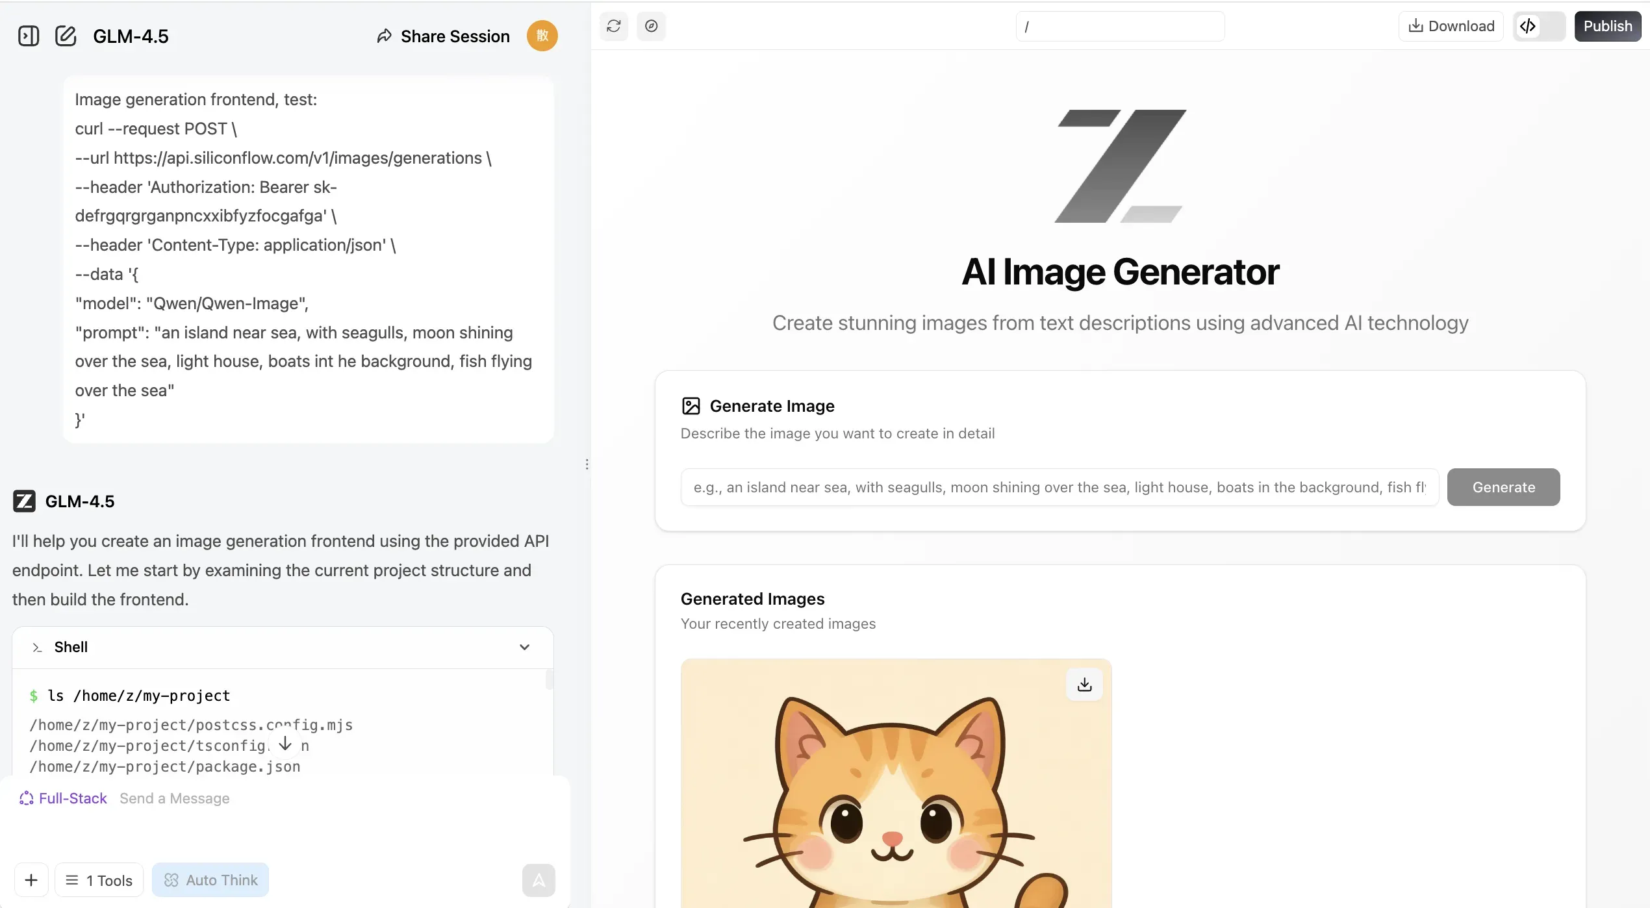Screen dimensions: 1650x908
Task: Focus the image prompt input field
Action: (x=1060, y=487)
